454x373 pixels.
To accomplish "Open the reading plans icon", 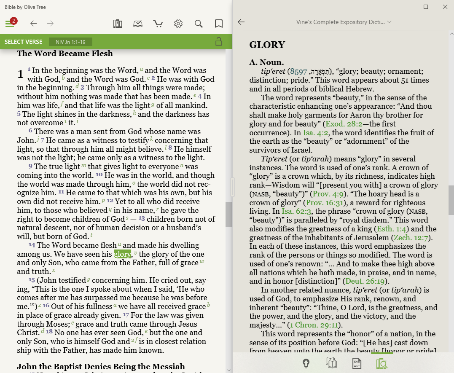I will [x=138, y=24].
